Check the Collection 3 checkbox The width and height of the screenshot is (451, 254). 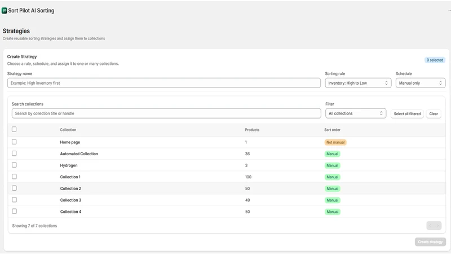click(14, 200)
